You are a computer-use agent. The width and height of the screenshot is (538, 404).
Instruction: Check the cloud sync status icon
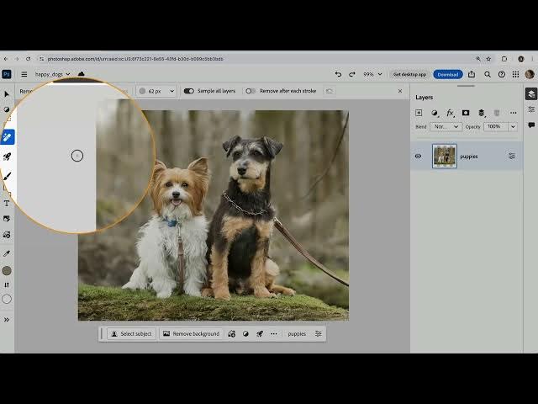[x=82, y=74]
